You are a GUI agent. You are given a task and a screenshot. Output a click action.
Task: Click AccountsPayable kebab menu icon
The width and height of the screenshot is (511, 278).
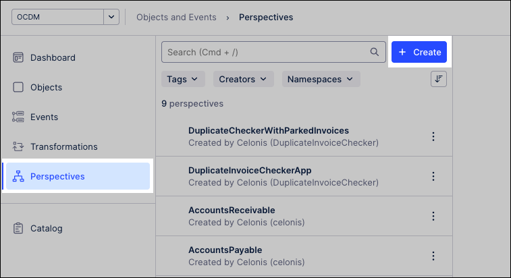pyautogui.click(x=433, y=256)
